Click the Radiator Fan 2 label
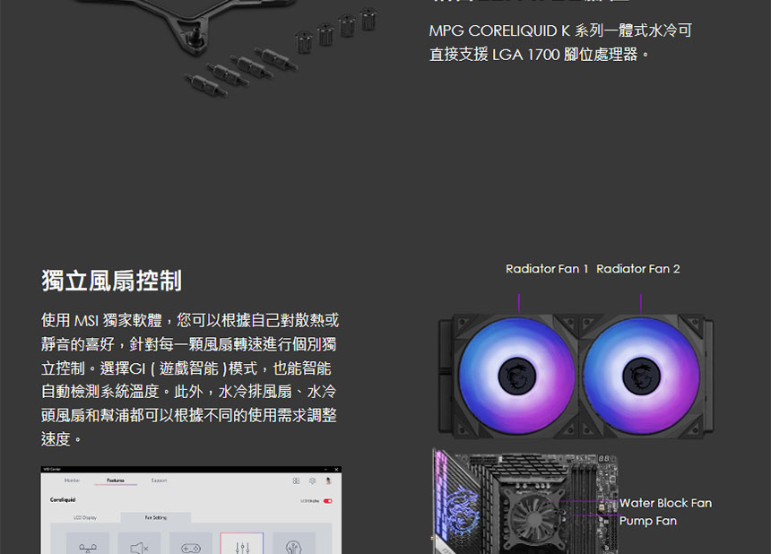The height and width of the screenshot is (554, 771). (x=637, y=269)
